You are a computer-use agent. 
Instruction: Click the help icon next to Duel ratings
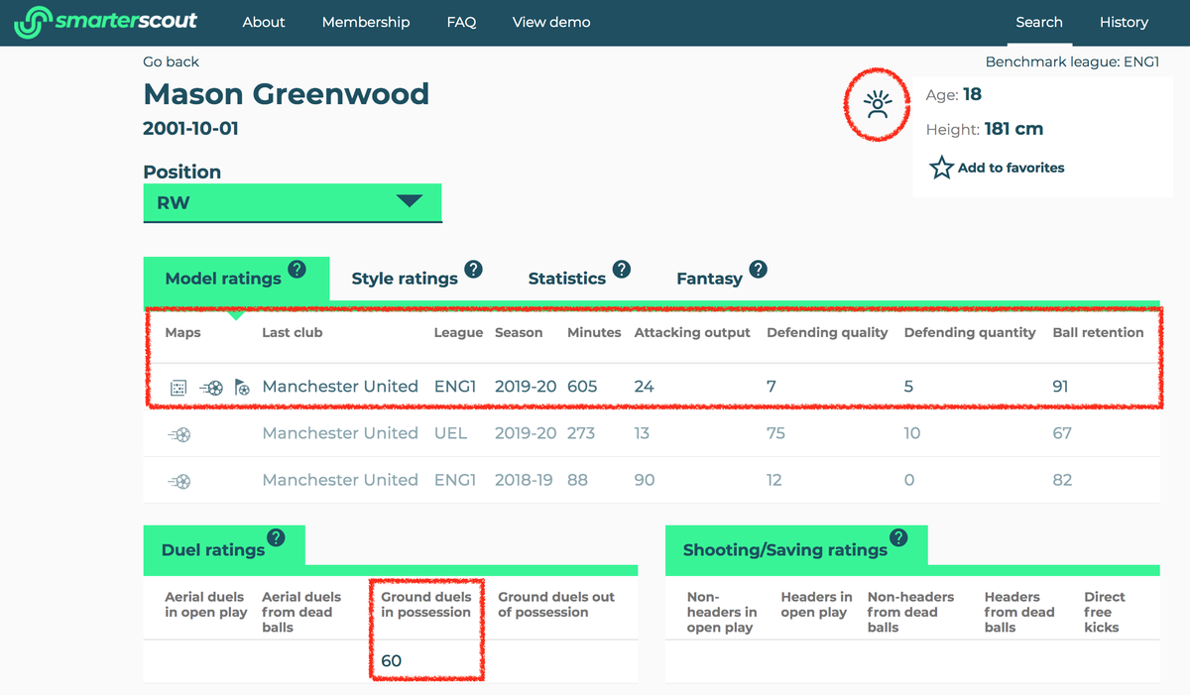tap(276, 537)
